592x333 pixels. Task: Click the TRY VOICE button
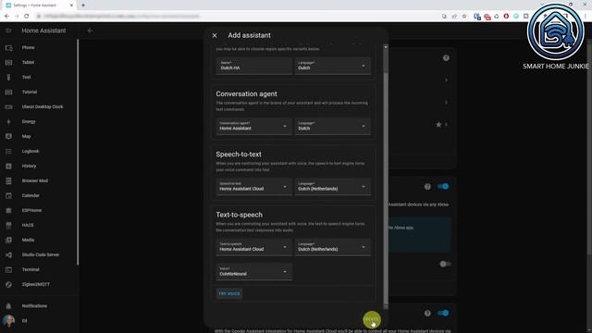pos(229,294)
